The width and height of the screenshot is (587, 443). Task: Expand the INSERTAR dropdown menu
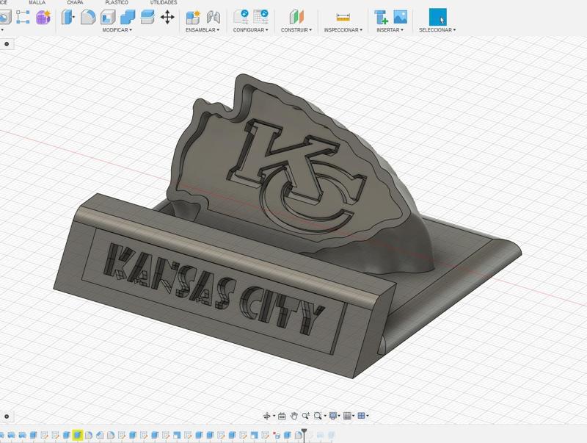[390, 29]
